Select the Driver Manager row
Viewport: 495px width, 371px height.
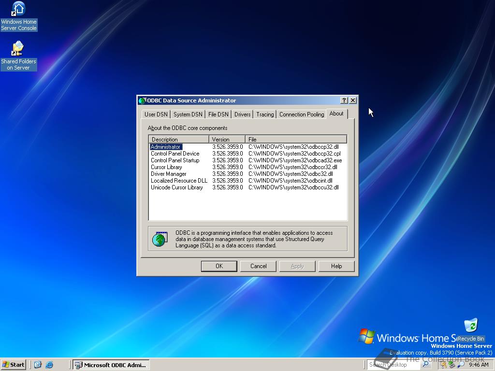coord(248,174)
